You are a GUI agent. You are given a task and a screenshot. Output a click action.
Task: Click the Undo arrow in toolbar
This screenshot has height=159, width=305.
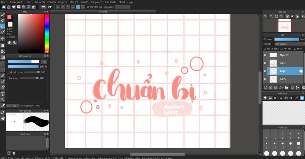pos(43,7)
